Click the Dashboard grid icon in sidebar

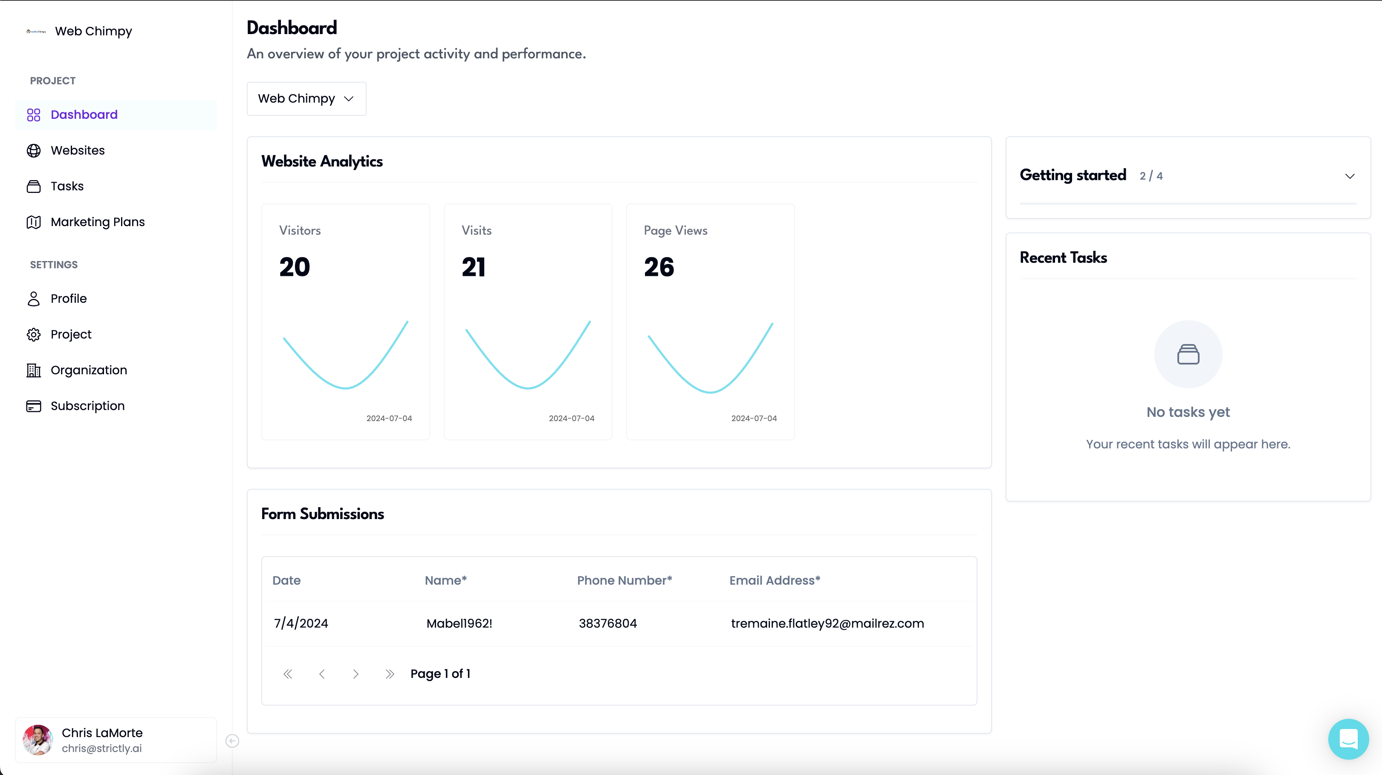33,115
